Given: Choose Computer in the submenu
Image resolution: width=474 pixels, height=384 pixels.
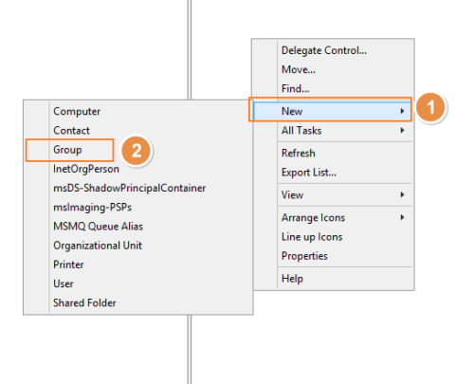Looking at the screenshot, I should (x=77, y=111).
